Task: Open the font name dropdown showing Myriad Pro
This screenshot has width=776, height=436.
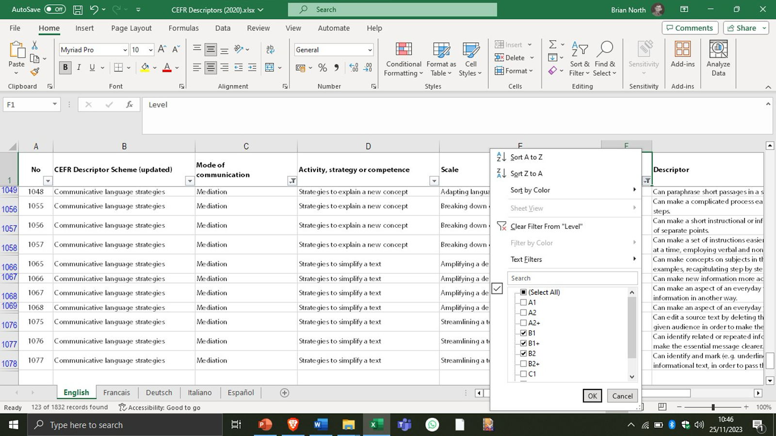Action: pos(125,50)
